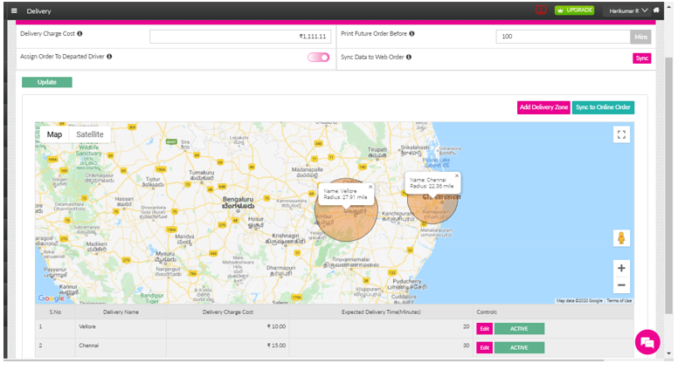
Task: Open the hamburger menu beside Delivery
Action: tap(14, 10)
